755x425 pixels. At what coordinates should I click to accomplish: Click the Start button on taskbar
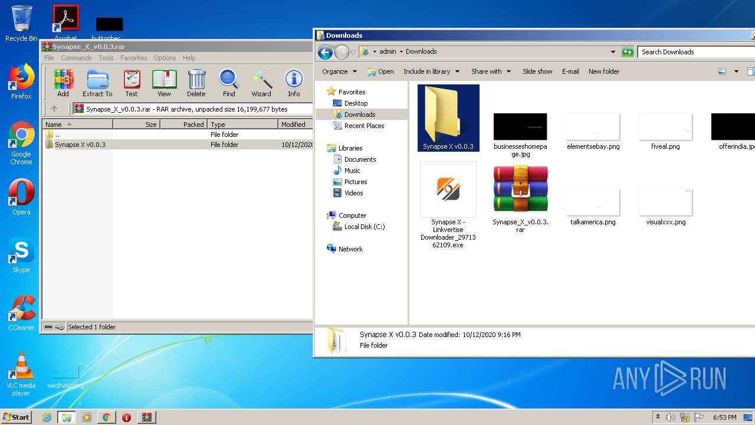pos(16,417)
